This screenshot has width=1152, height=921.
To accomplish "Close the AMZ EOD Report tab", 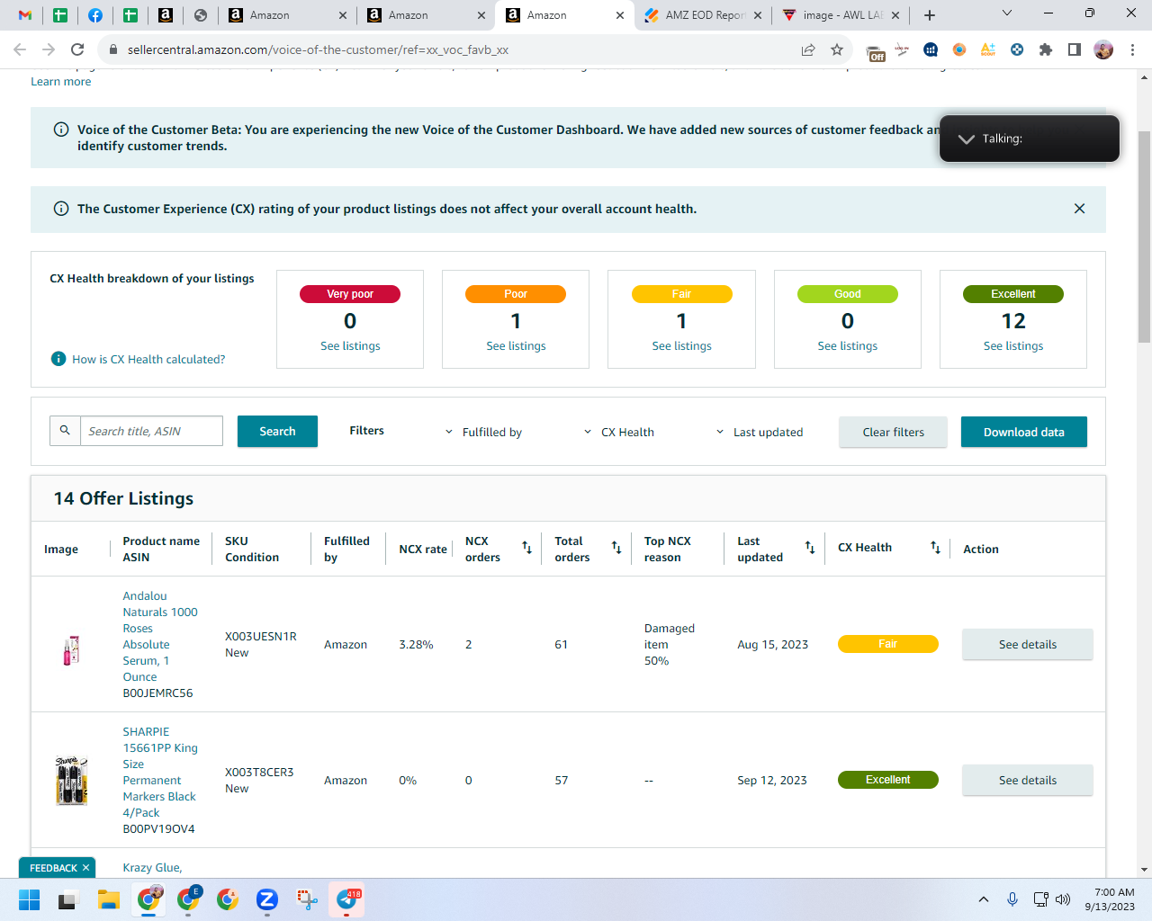I will 758,15.
